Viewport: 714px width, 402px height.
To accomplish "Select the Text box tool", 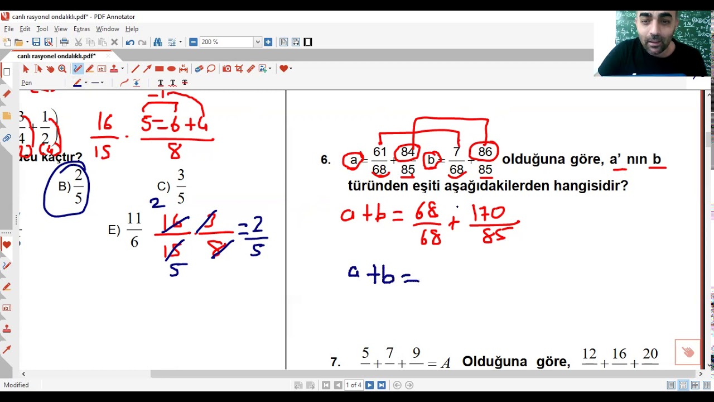I will click(102, 69).
